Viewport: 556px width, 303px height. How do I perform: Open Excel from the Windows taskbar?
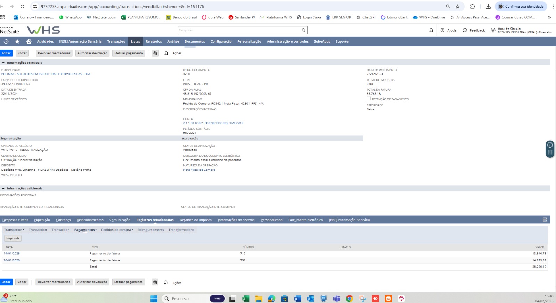point(246,298)
